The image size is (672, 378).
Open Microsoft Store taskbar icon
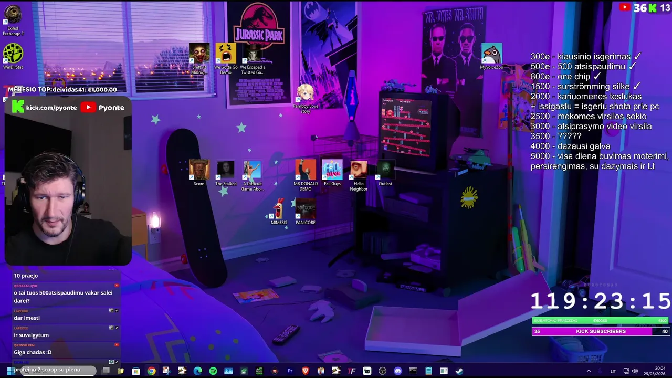pos(136,371)
